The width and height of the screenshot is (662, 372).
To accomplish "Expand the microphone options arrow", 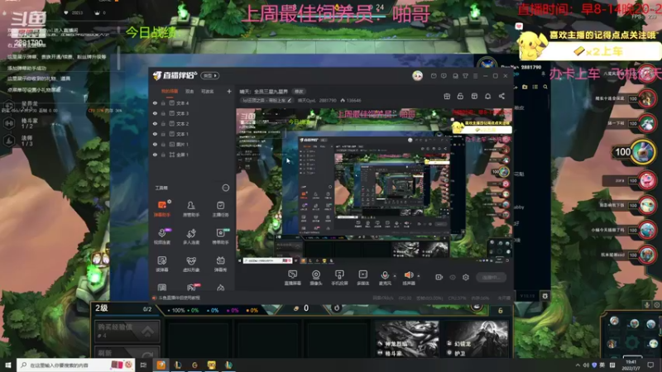I will [395, 276].
